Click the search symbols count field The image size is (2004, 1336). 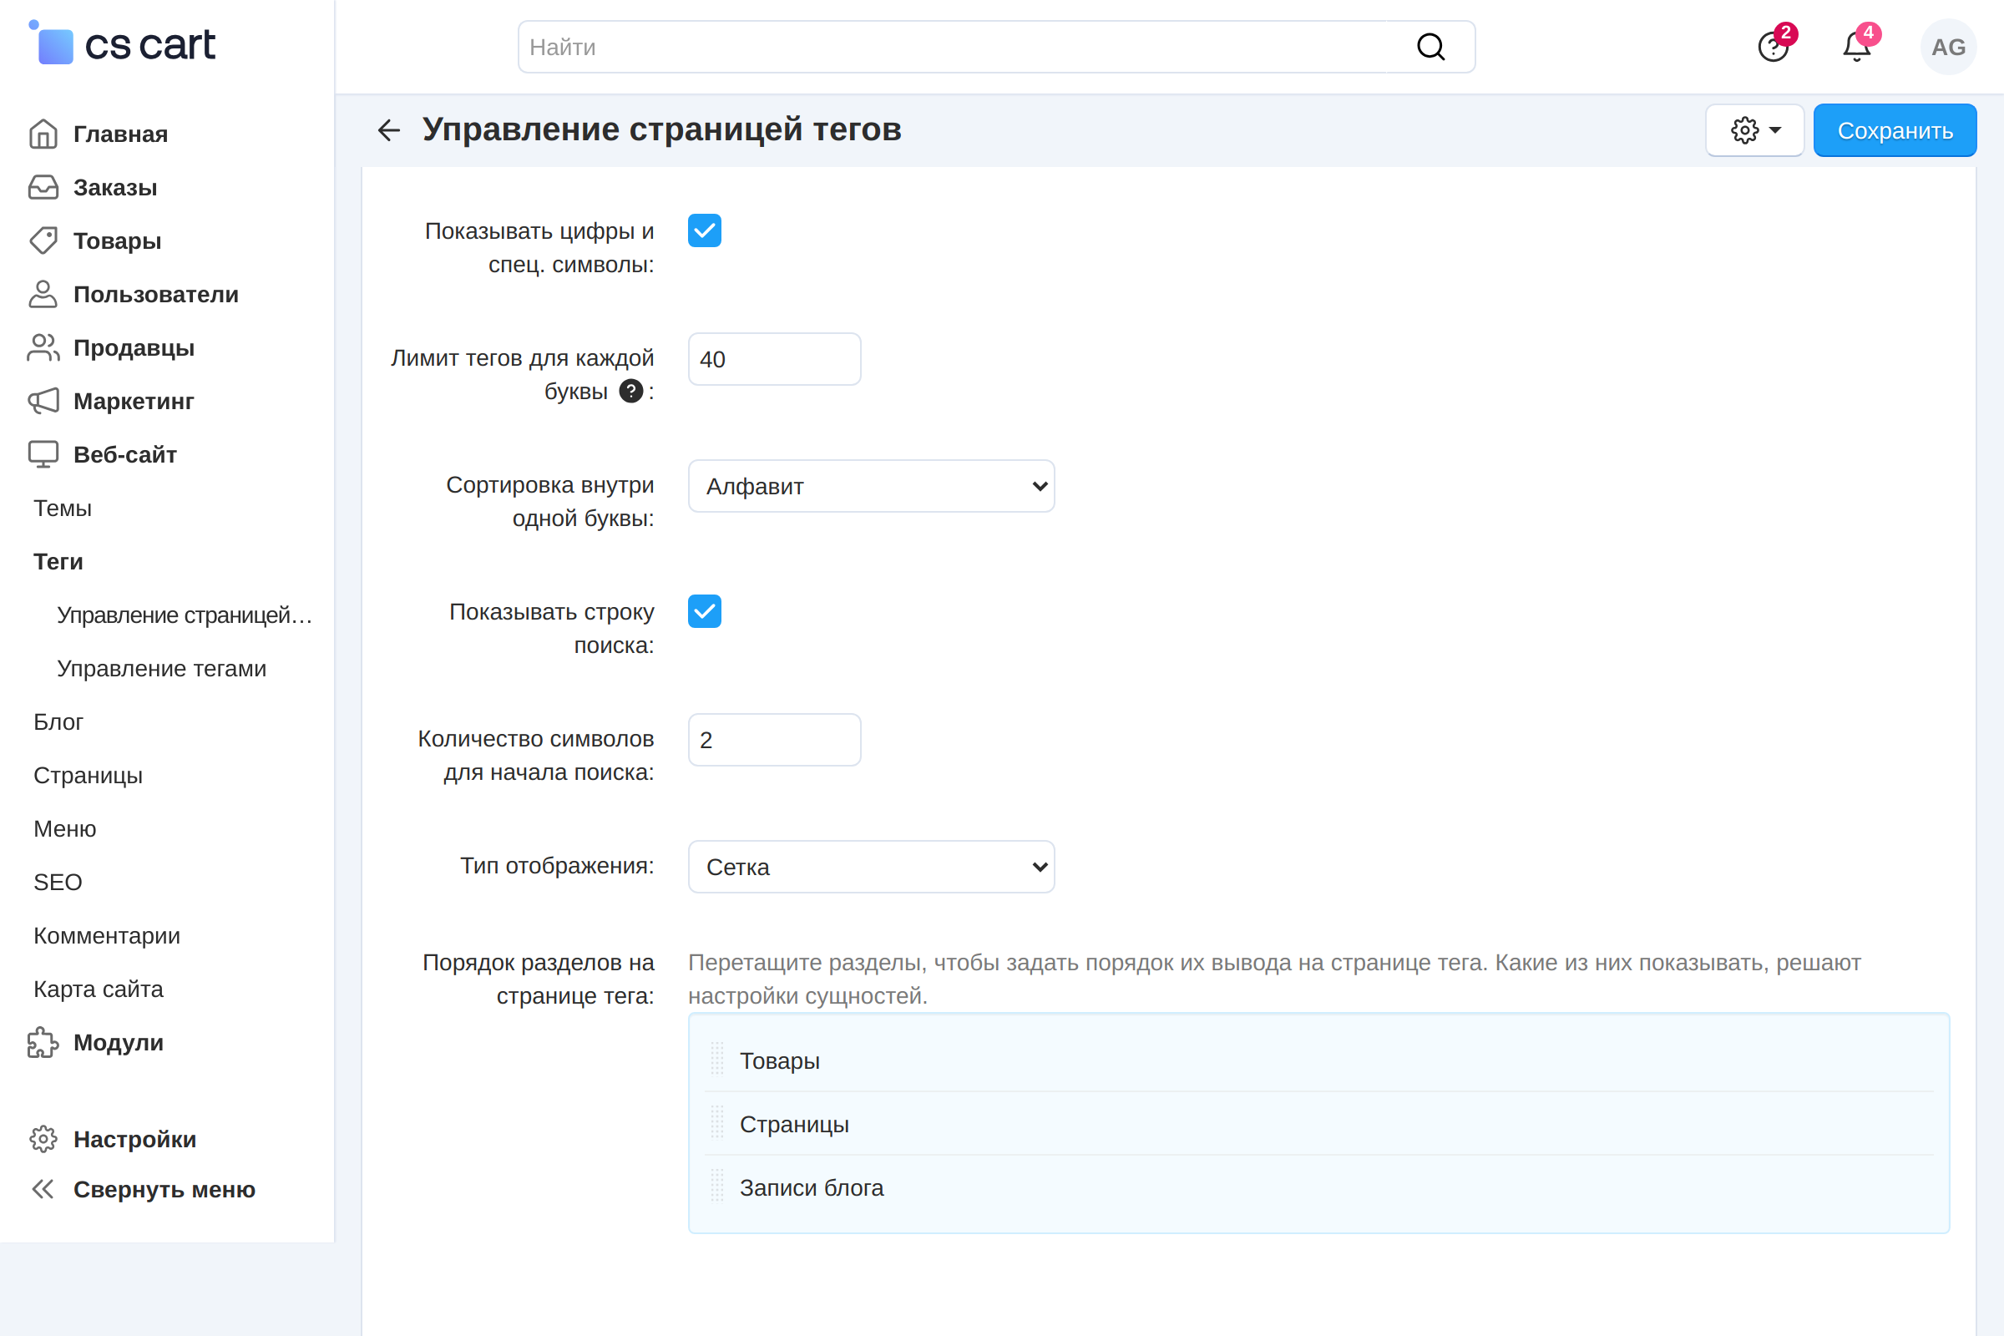[775, 741]
